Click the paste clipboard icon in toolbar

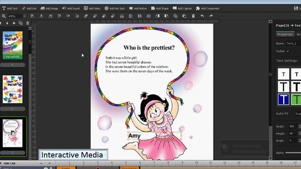(184, 16)
